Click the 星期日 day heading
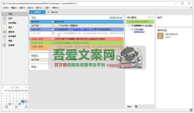194x113 pixels. [x=35, y=56]
